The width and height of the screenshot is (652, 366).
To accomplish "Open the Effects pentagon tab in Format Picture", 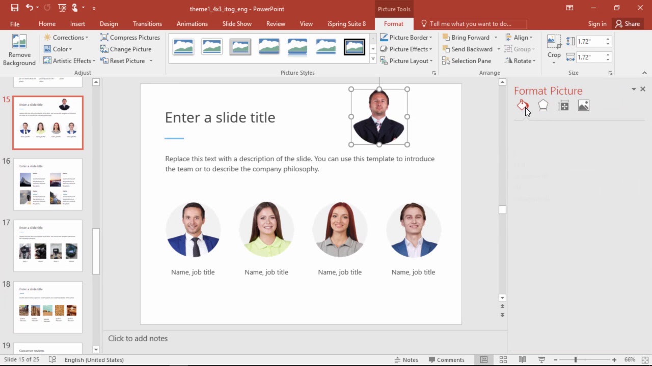I will pyautogui.click(x=543, y=105).
